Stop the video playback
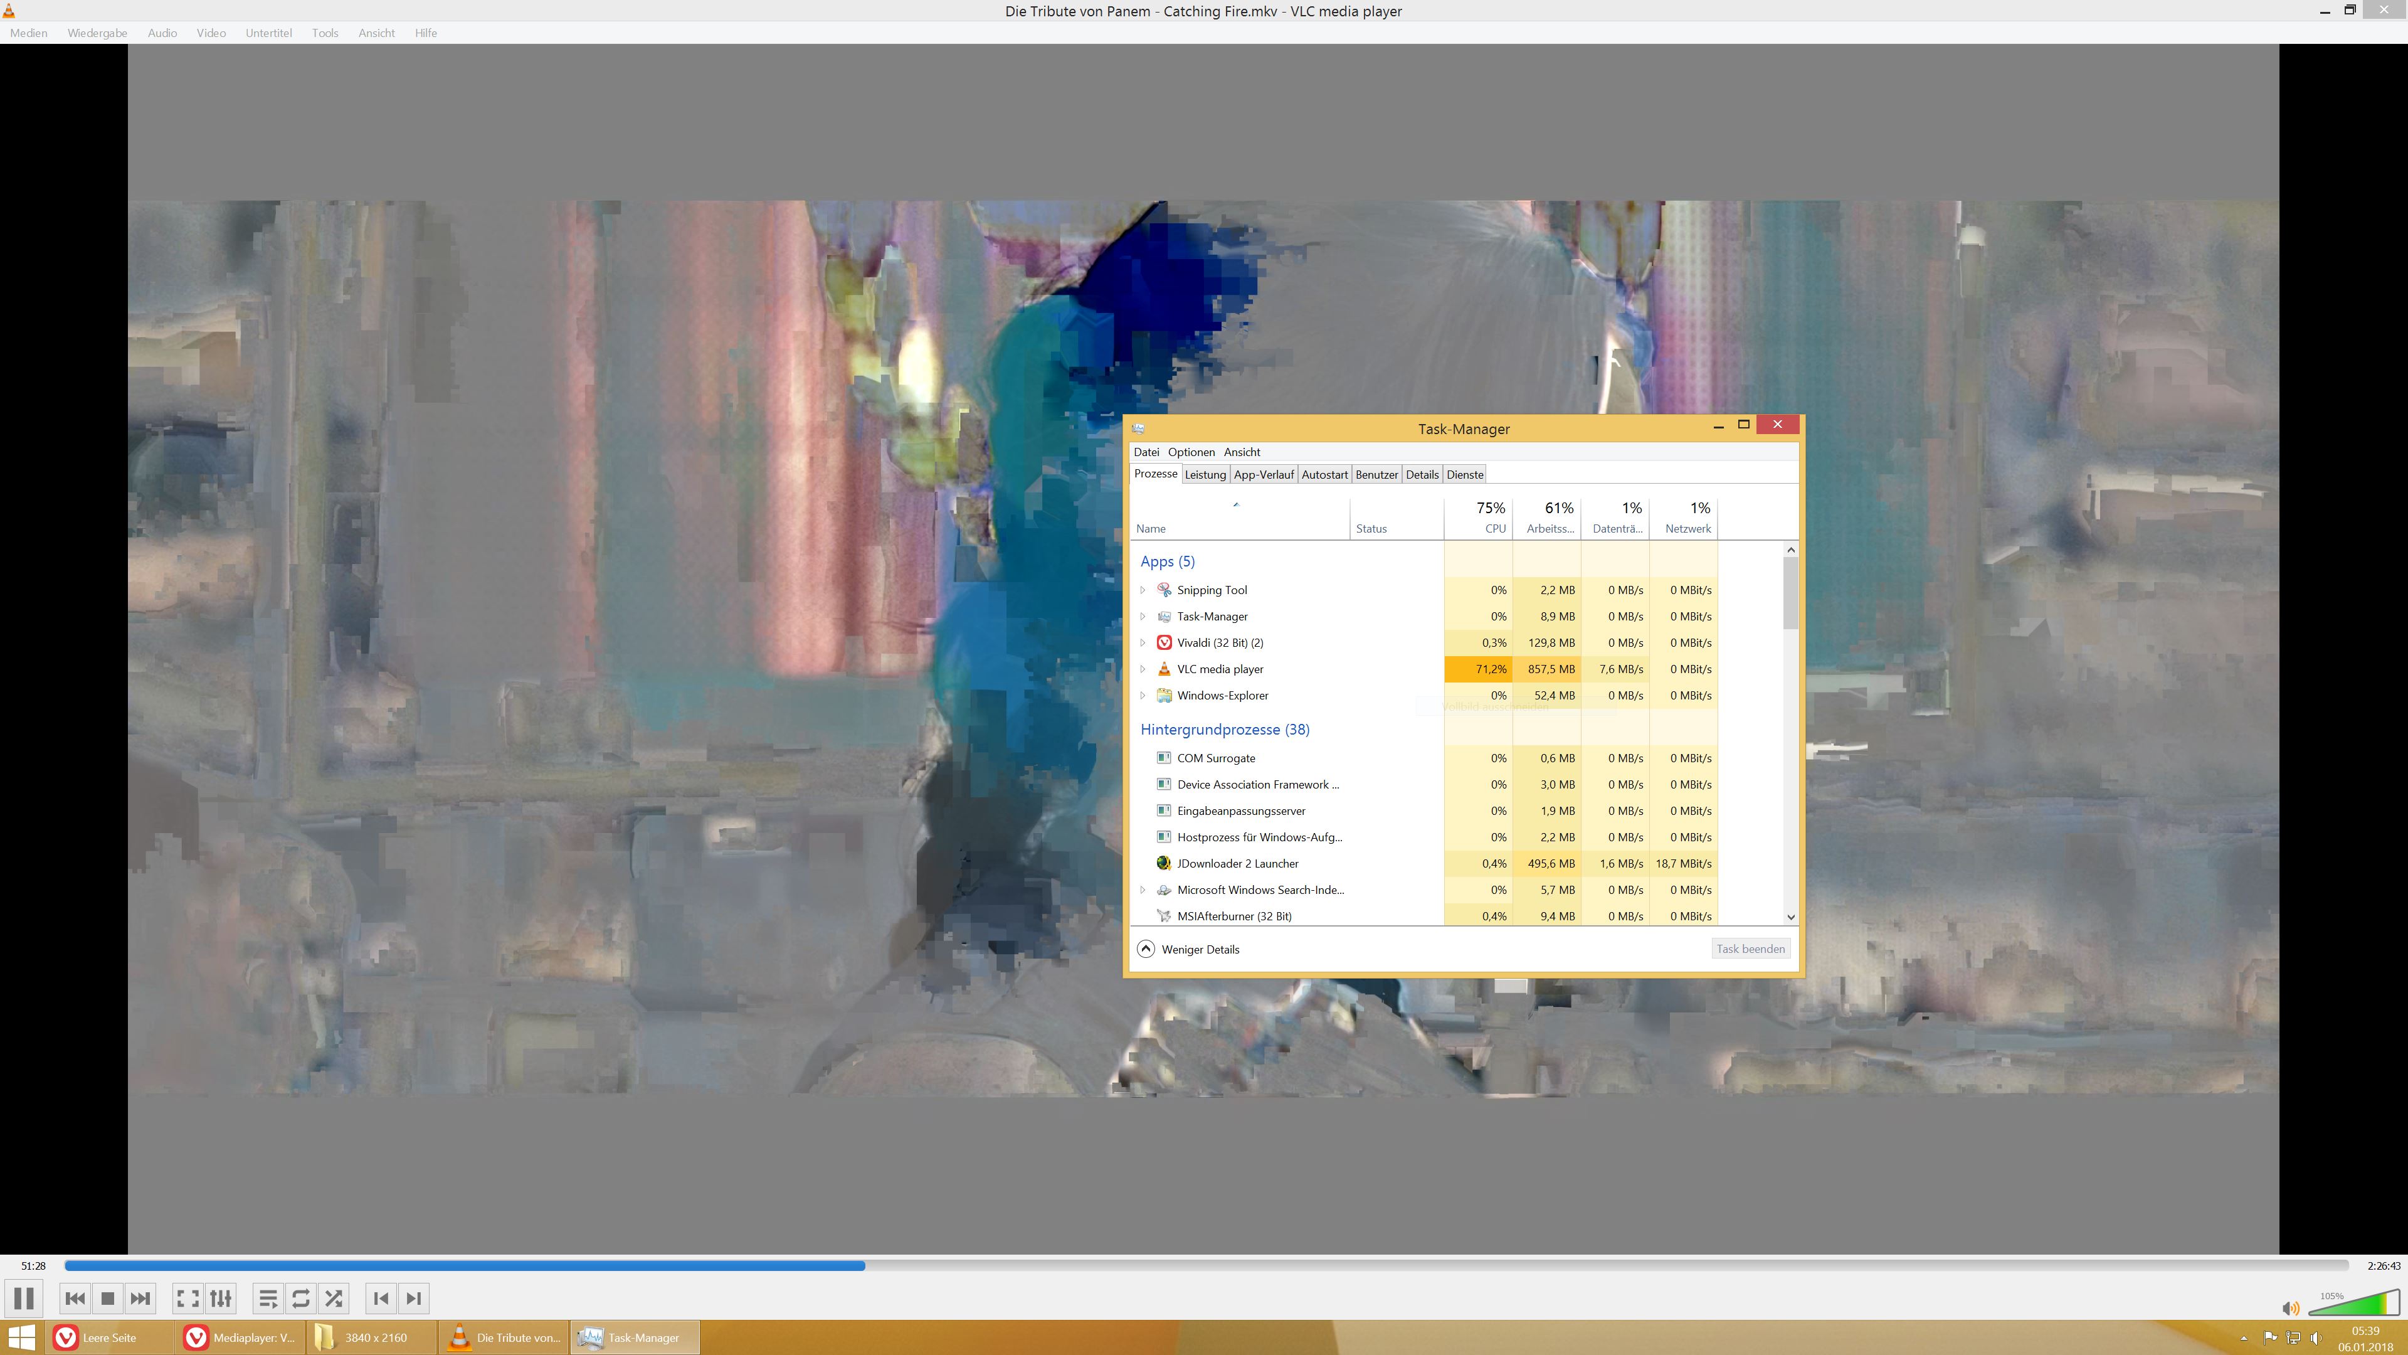The height and width of the screenshot is (1355, 2408). [x=107, y=1298]
